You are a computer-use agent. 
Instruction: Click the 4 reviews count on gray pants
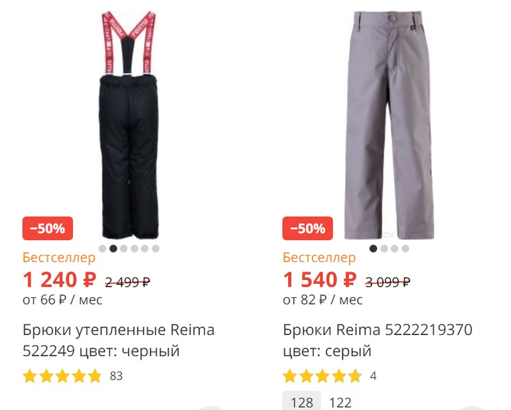[x=373, y=376]
